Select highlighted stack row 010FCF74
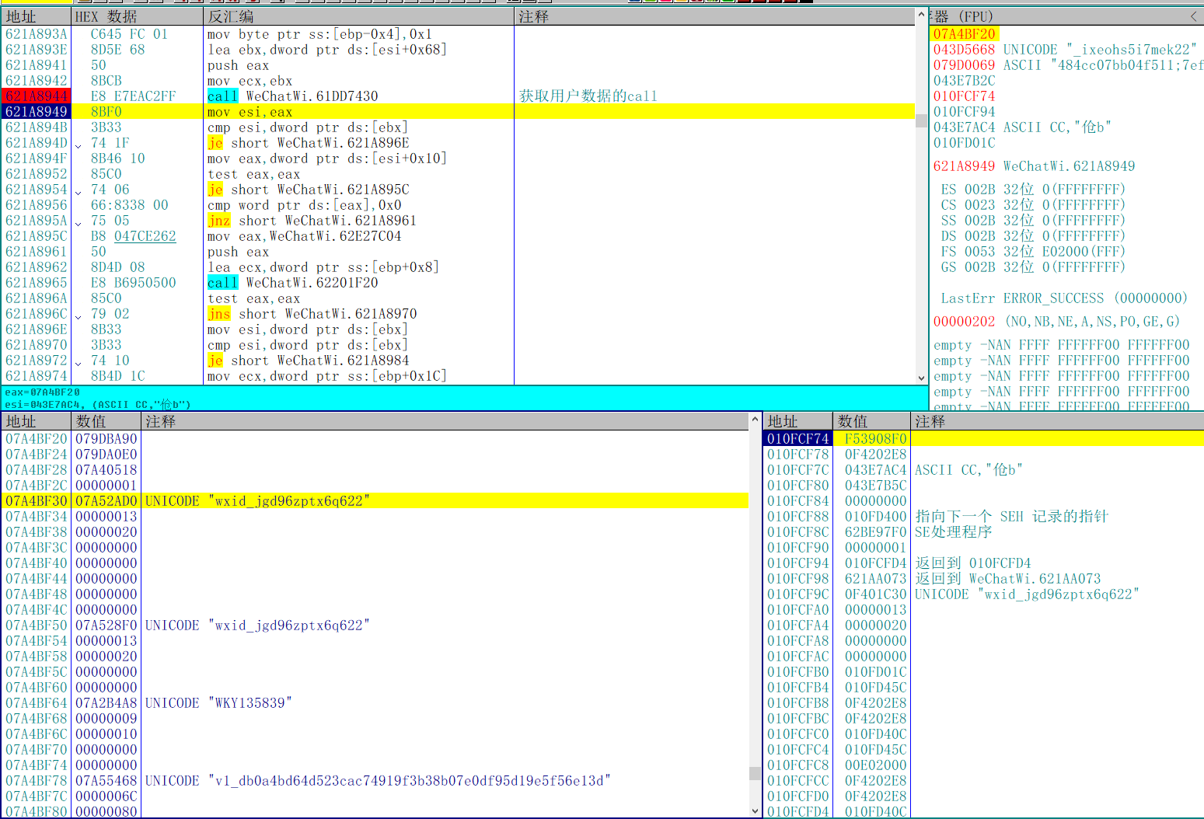Image resolution: width=1204 pixels, height=819 pixels. point(984,439)
